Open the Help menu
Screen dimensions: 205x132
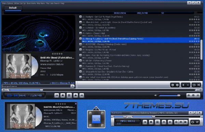coord(63,3)
